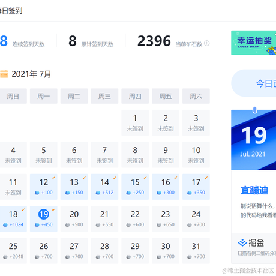Click the July 1 未签到 day cell
This screenshot has width=276, height=276.
pos(135,122)
